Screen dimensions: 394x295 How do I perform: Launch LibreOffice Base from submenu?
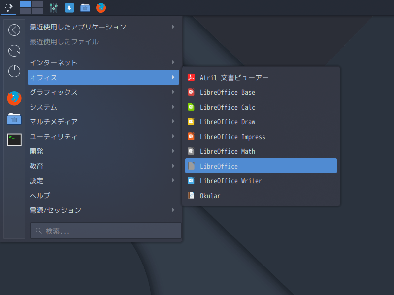(x=261, y=92)
